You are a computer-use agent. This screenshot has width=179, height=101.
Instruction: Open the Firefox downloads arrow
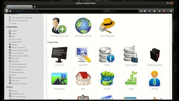(x=150, y=11)
